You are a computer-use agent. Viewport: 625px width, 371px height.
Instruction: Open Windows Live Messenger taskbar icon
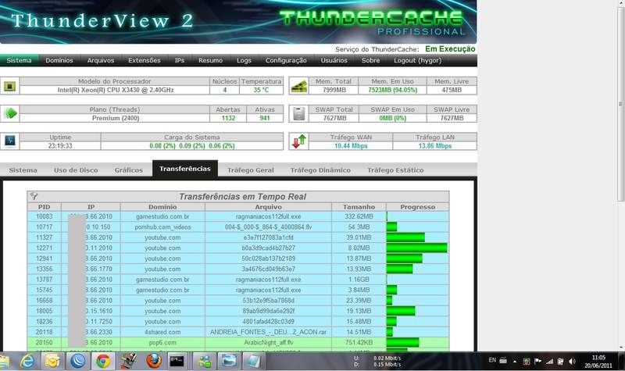click(205, 362)
